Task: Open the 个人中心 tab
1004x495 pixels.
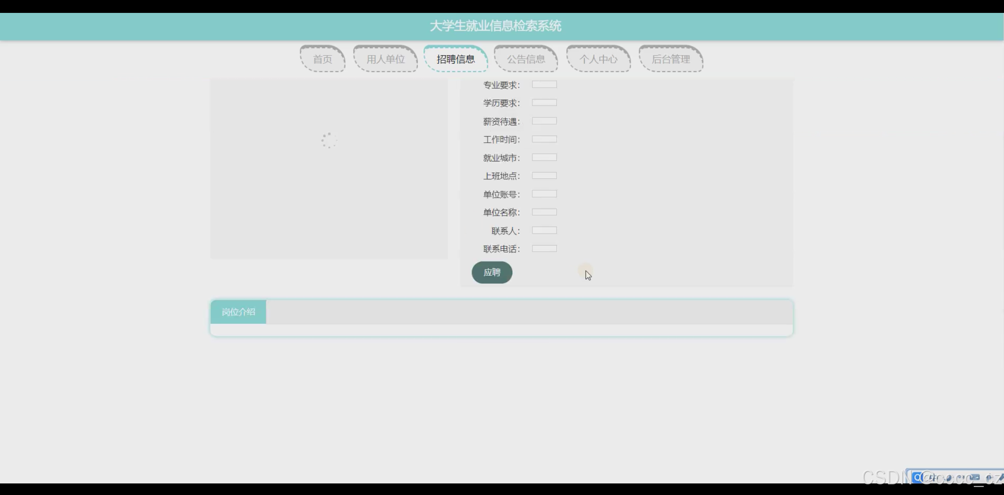Action: [598, 59]
